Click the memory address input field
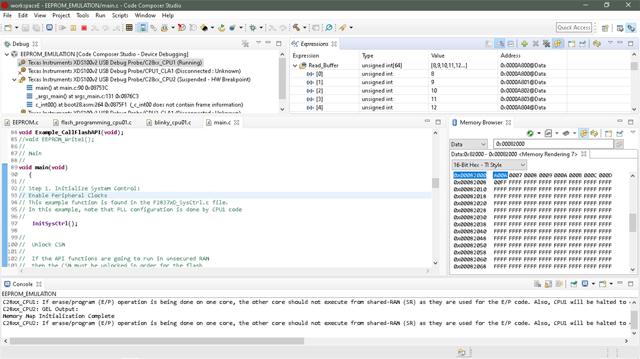Image resolution: width=640 pixels, height=359 pixels. coord(553,144)
